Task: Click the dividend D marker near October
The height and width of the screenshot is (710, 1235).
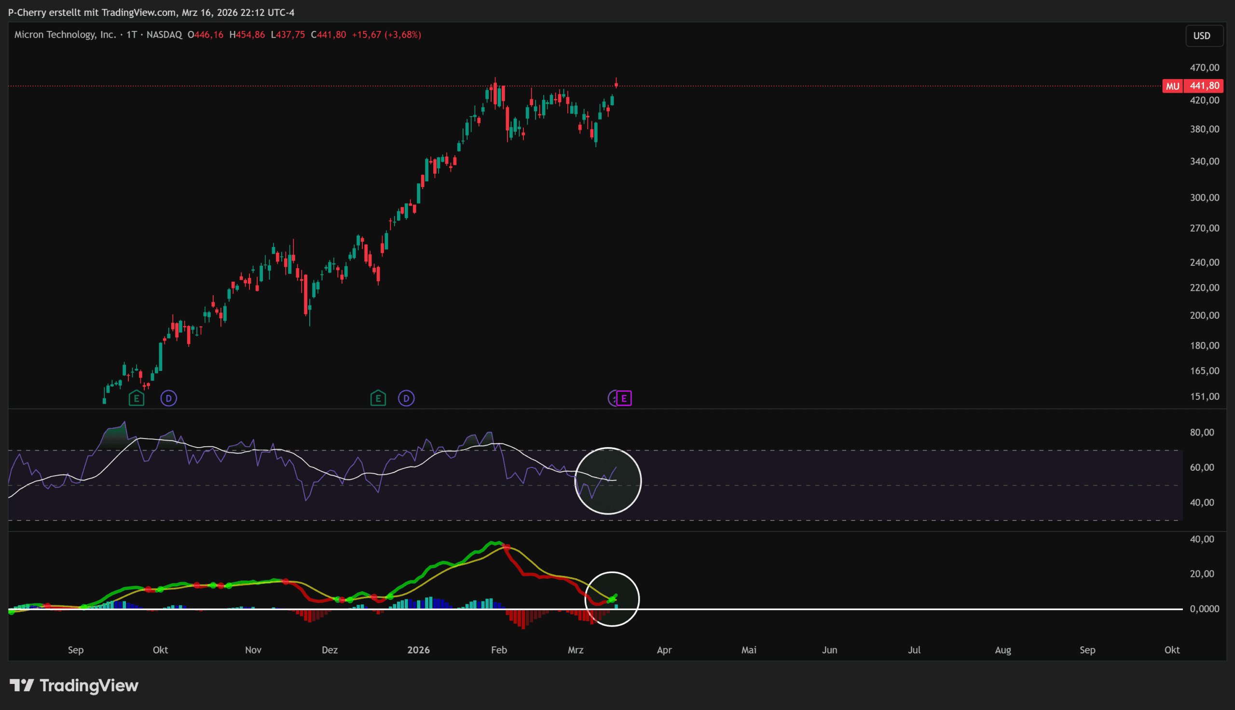Action: pyautogui.click(x=169, y=398)
